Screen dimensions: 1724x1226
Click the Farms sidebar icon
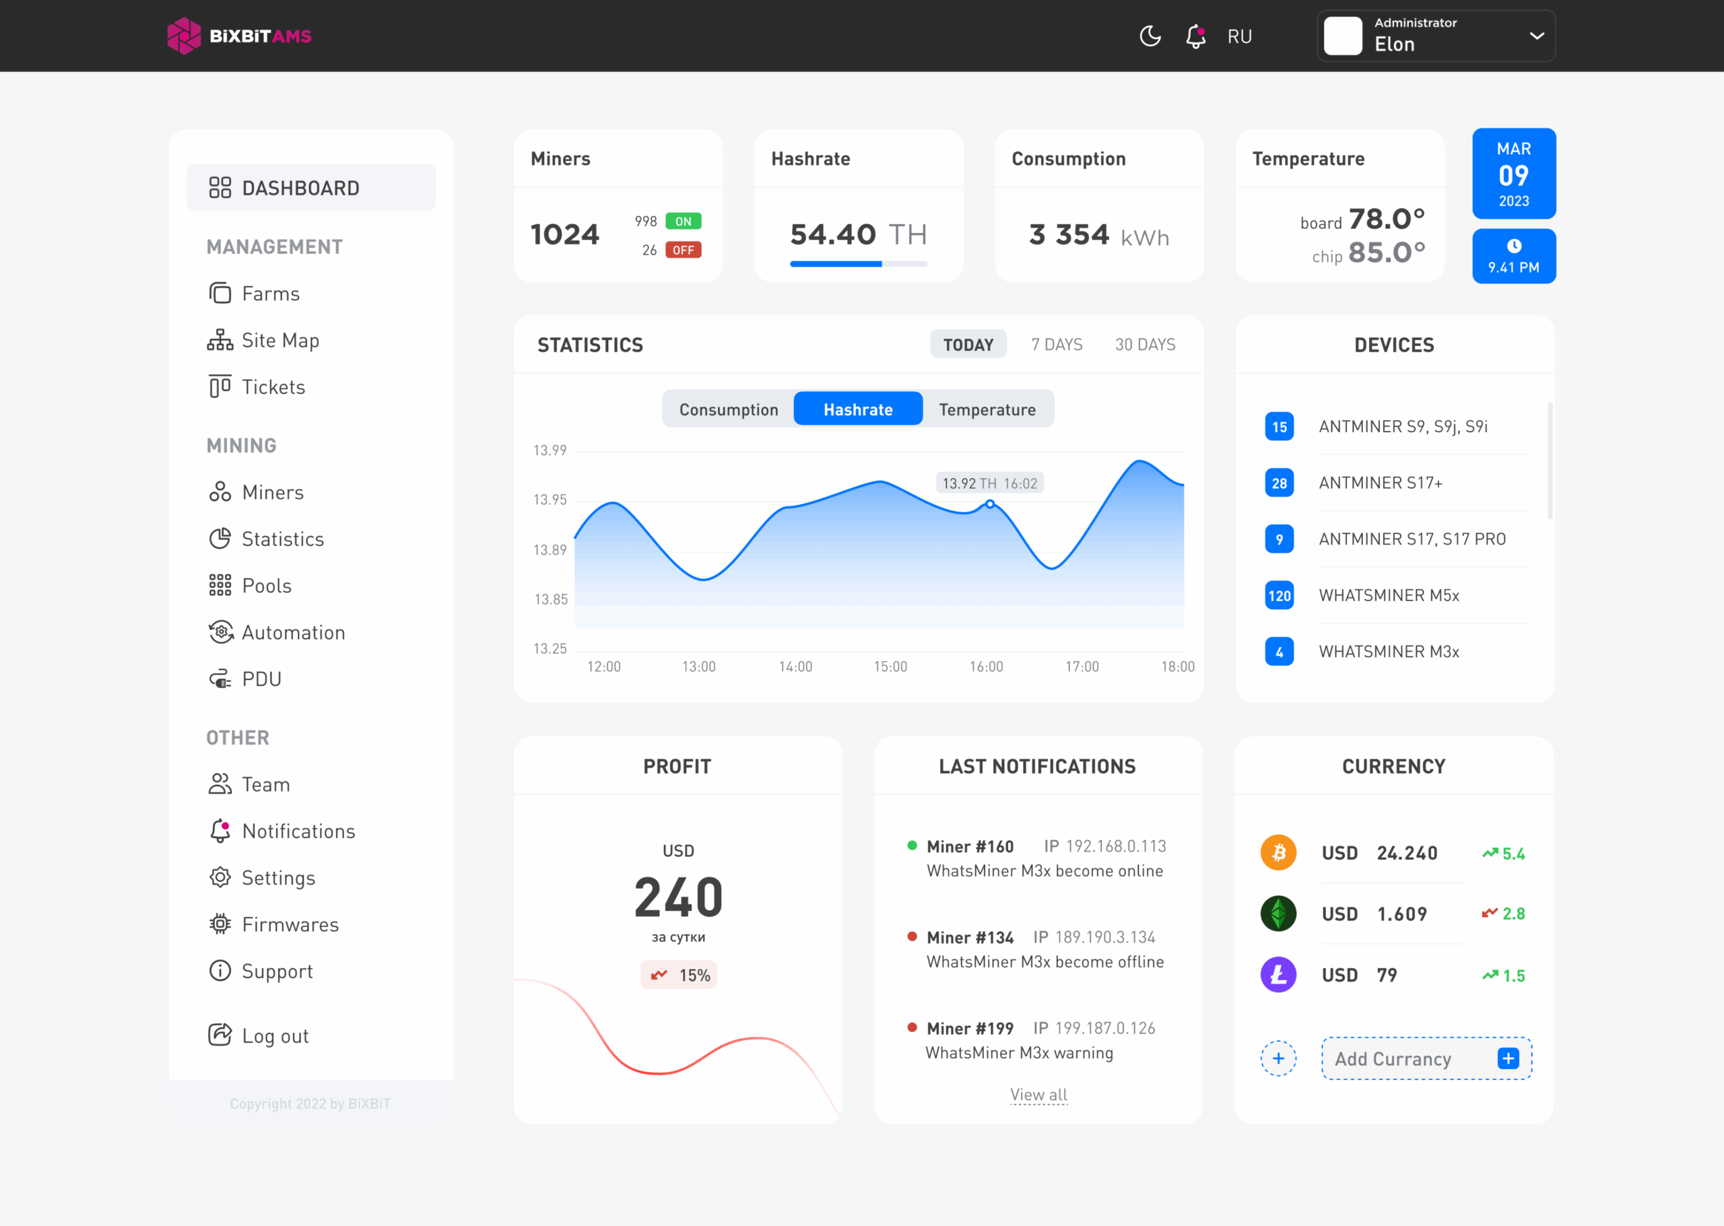coord(220,293)
